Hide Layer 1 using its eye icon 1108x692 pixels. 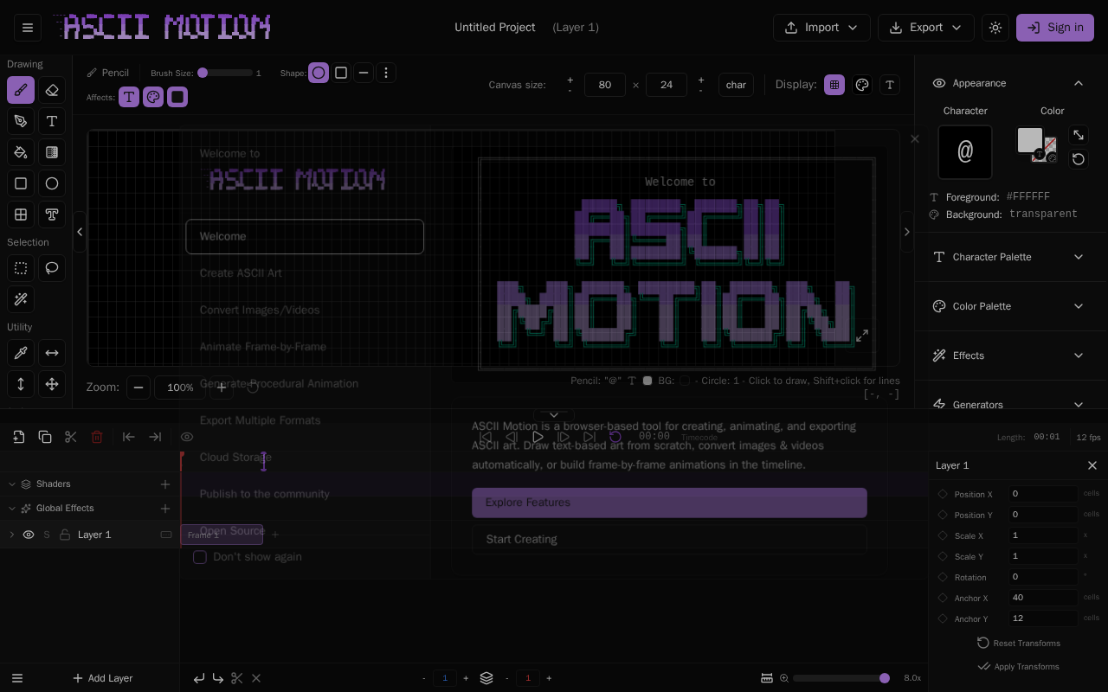[x=29, y=535]
